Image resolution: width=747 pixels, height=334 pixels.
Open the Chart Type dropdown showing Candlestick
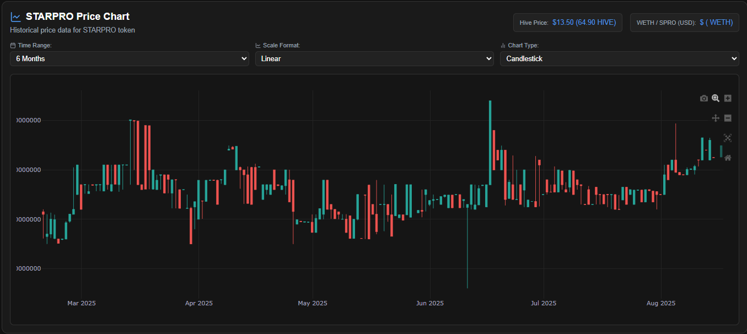click(x=620, y=58)
